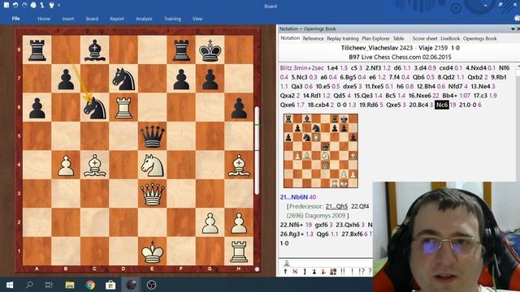Open the Board ribbon tab
This screenshot has width=520, height=292.
pyautogui.click(x=92, y=19)
